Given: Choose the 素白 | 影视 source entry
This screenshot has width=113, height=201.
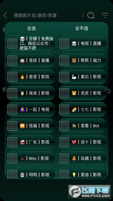Looking at the screenshot, I should [82, 77].
